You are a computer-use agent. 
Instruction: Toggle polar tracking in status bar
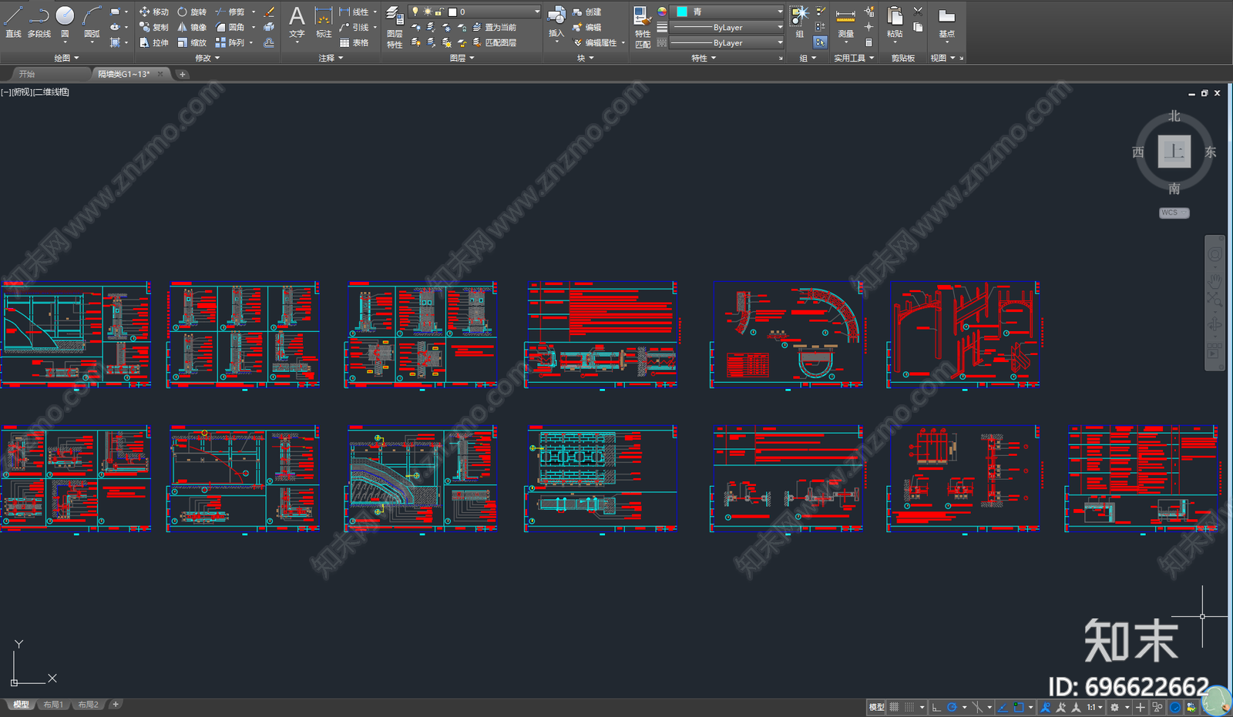click(952, 707)
